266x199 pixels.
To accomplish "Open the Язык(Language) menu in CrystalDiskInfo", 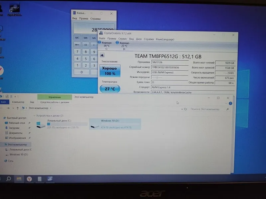I will 165,39.
